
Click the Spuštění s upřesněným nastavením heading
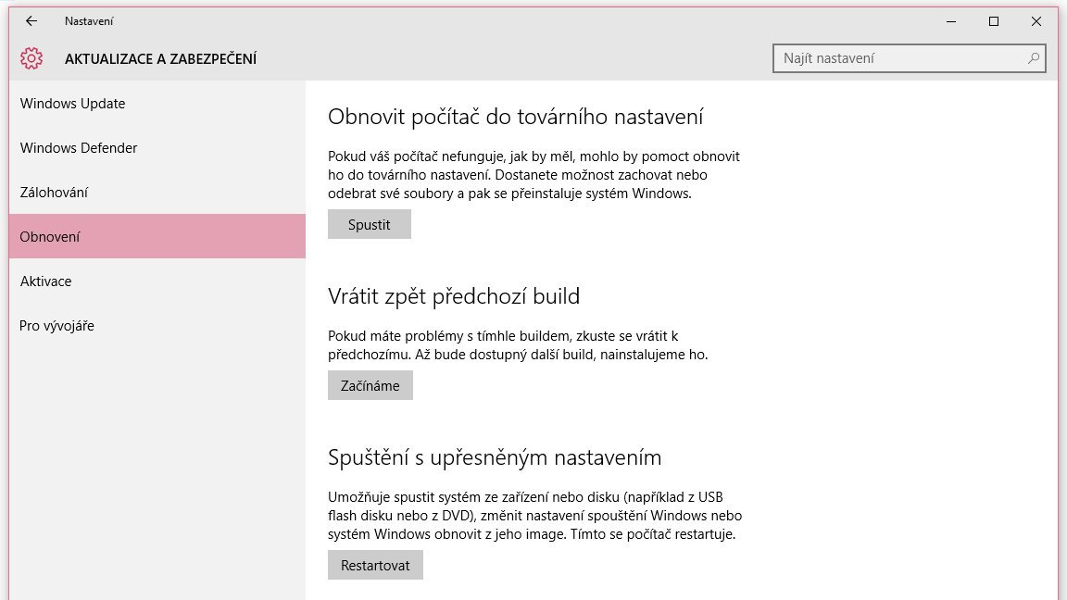click(x=495, y=457)
